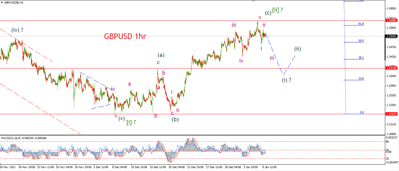Click the 22 Dec 20:00 time axis label

pyautogui.click(x=195, y=167)
